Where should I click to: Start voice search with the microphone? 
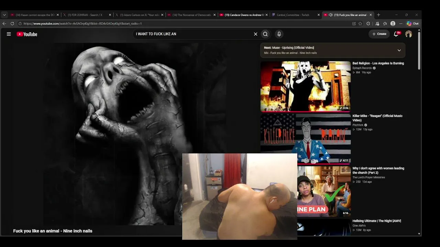279,34
